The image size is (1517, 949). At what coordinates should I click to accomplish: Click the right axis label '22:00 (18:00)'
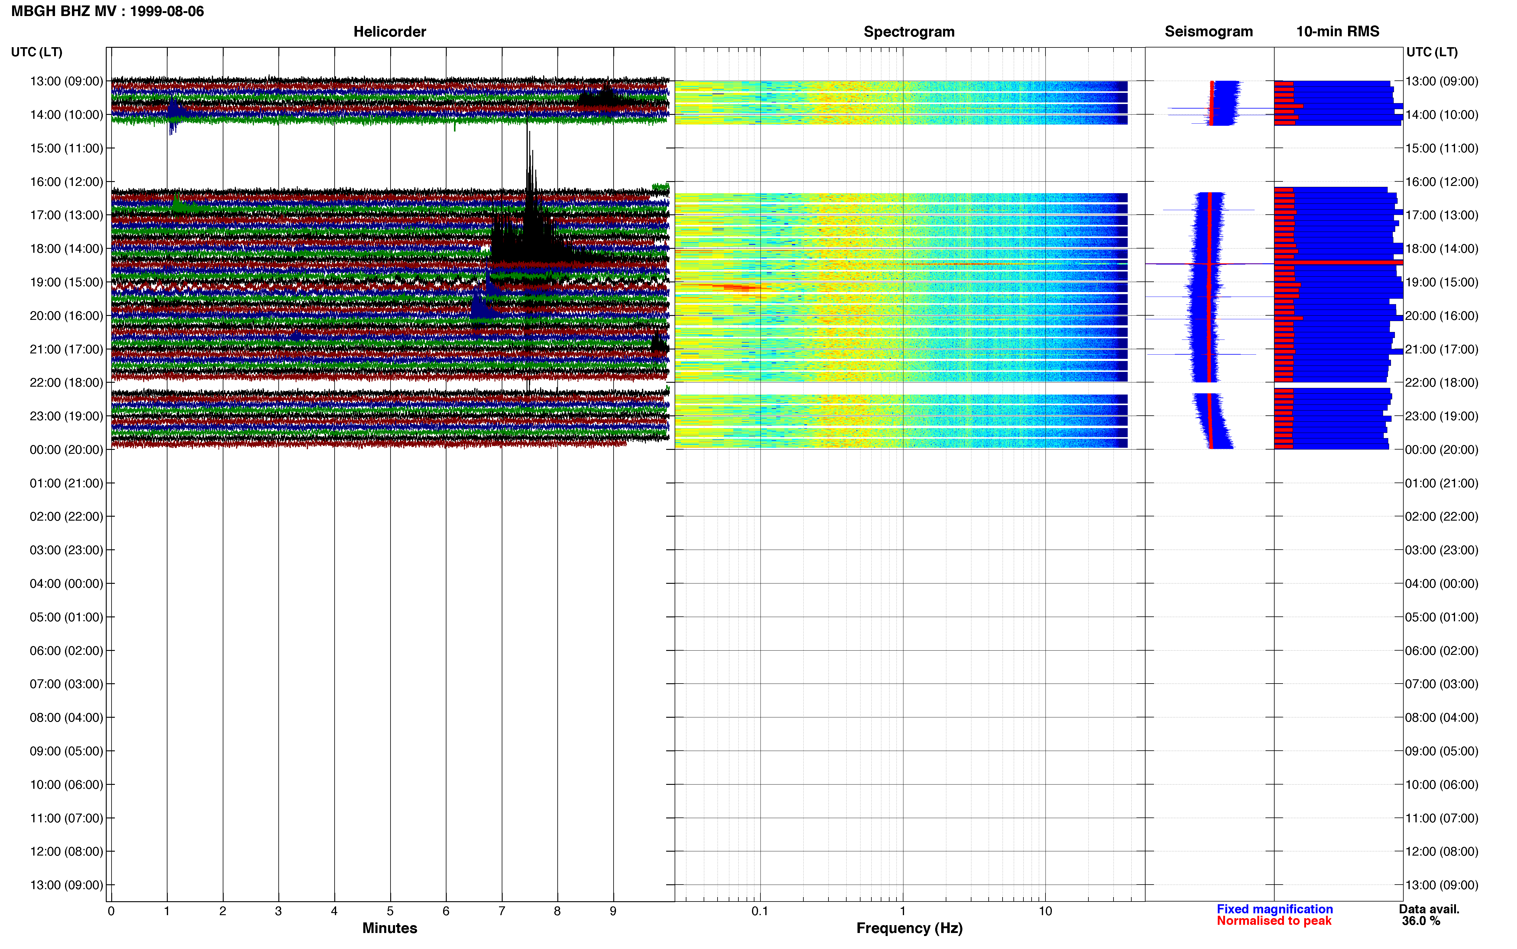click(1442, 382)
